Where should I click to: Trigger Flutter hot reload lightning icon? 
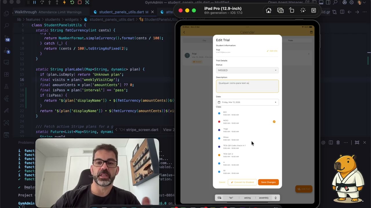click(x=64, y=2)
